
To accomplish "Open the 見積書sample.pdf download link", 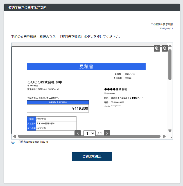I will pyautogui.click(x=34, y=142).
